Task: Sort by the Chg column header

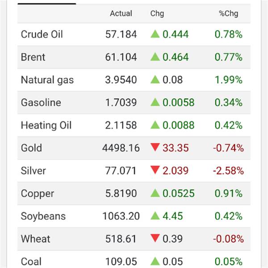Action: coord(157,13)
